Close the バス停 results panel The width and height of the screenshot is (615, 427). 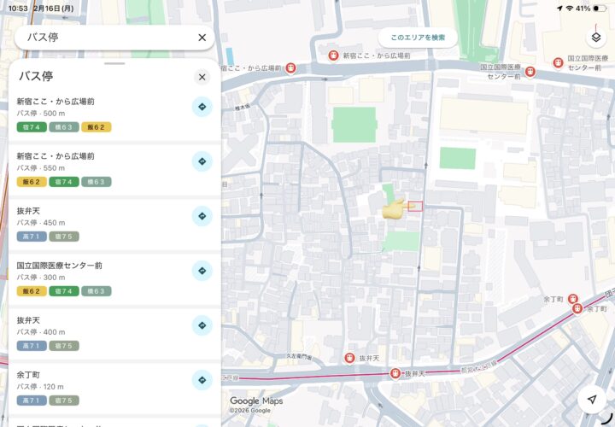pyautogui.click(x=202, y=77)
